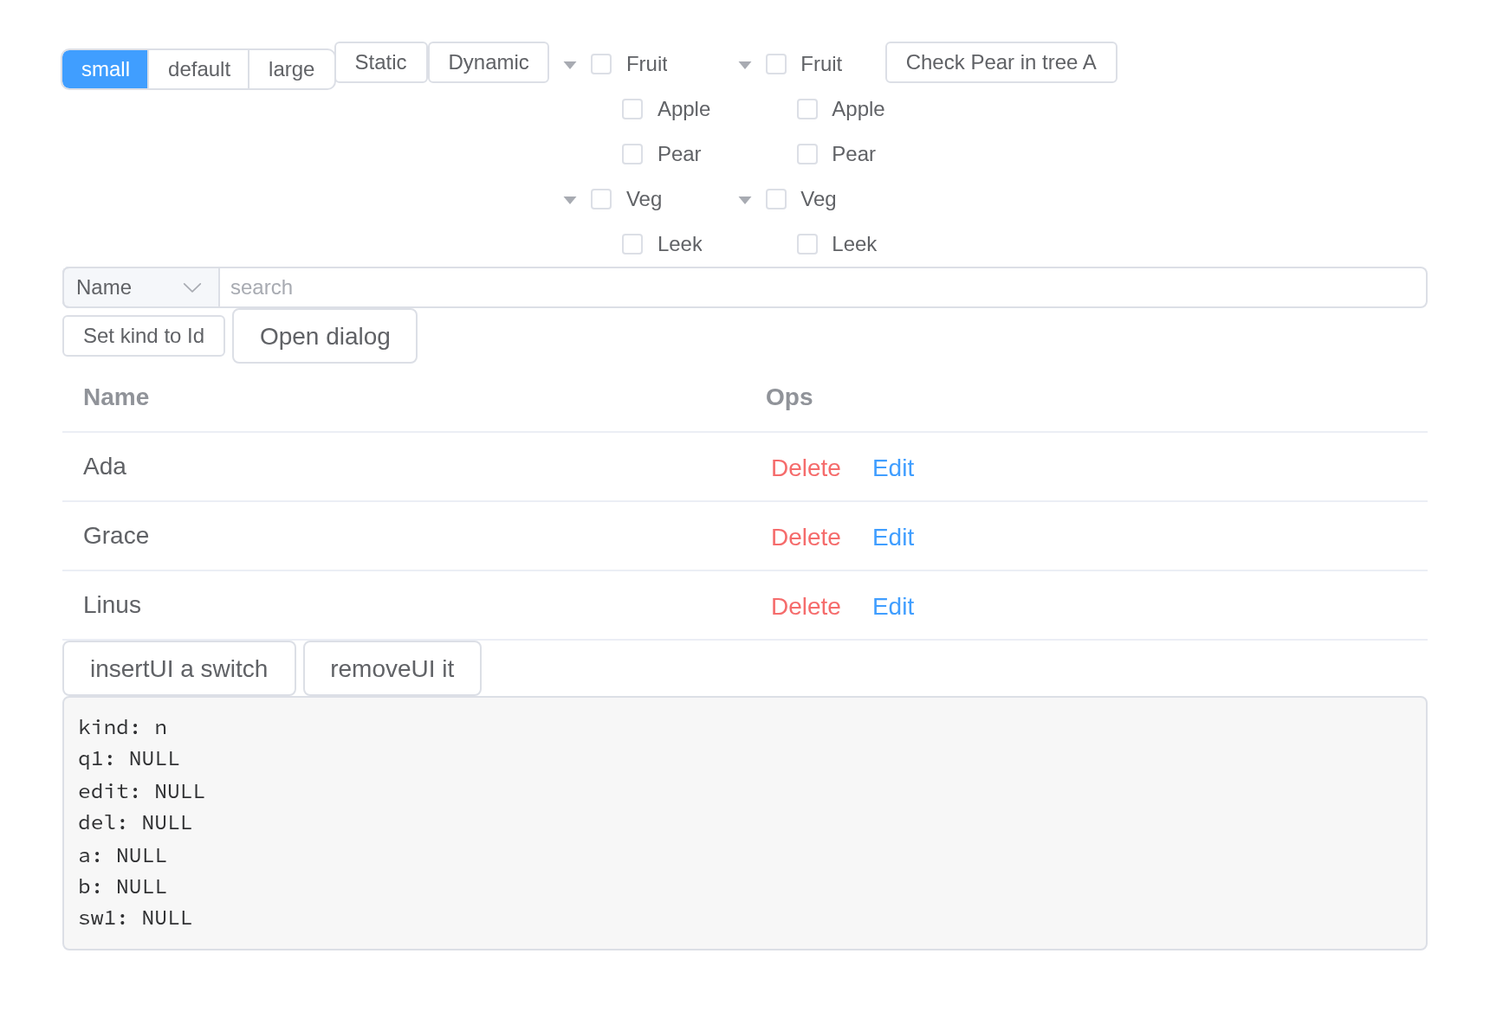Tick the Leek checkbox in first tree
The height and width of the screenshot is (1018, 1490).
click(x=632, y=244)
